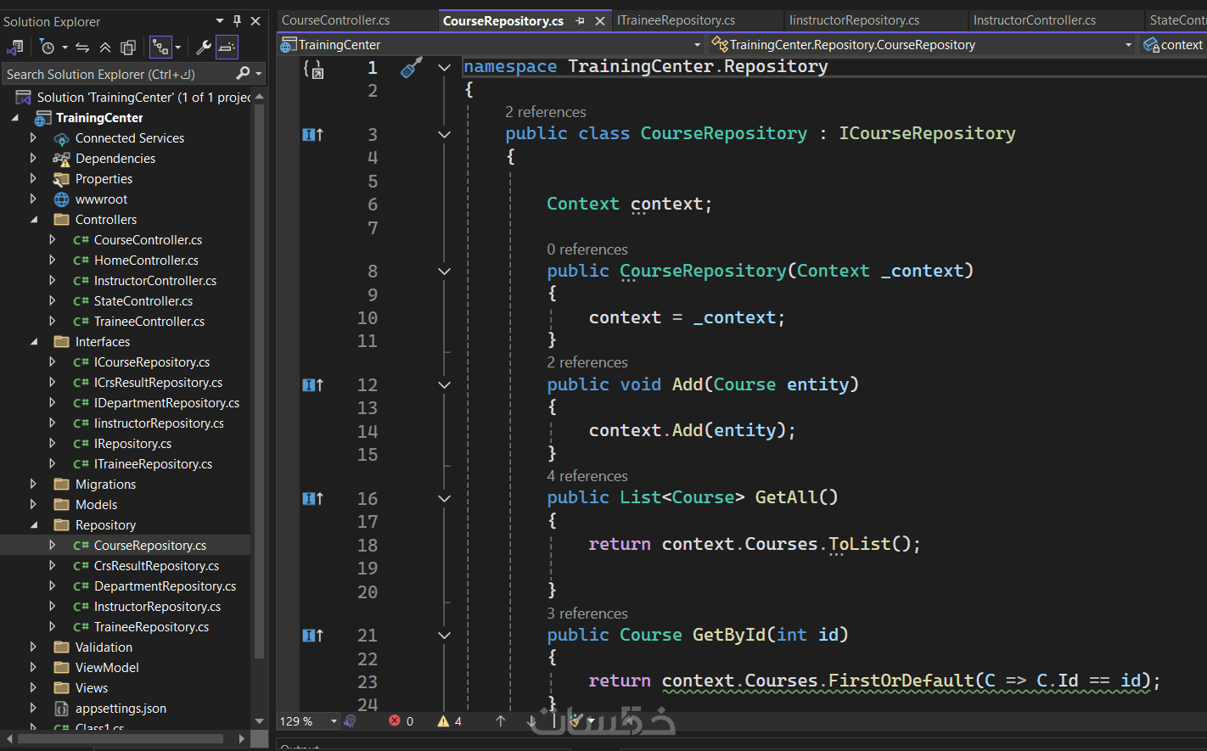Toggle the Preview Selected Items button
Viewport: 1207px width, 751px height.
coord(227,48)
